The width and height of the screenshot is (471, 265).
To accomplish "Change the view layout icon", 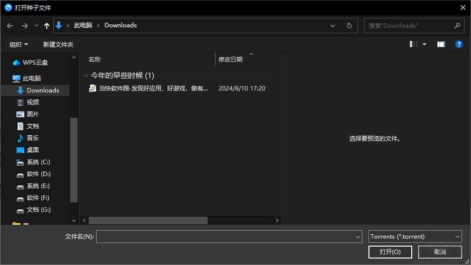I will [414, 44].
